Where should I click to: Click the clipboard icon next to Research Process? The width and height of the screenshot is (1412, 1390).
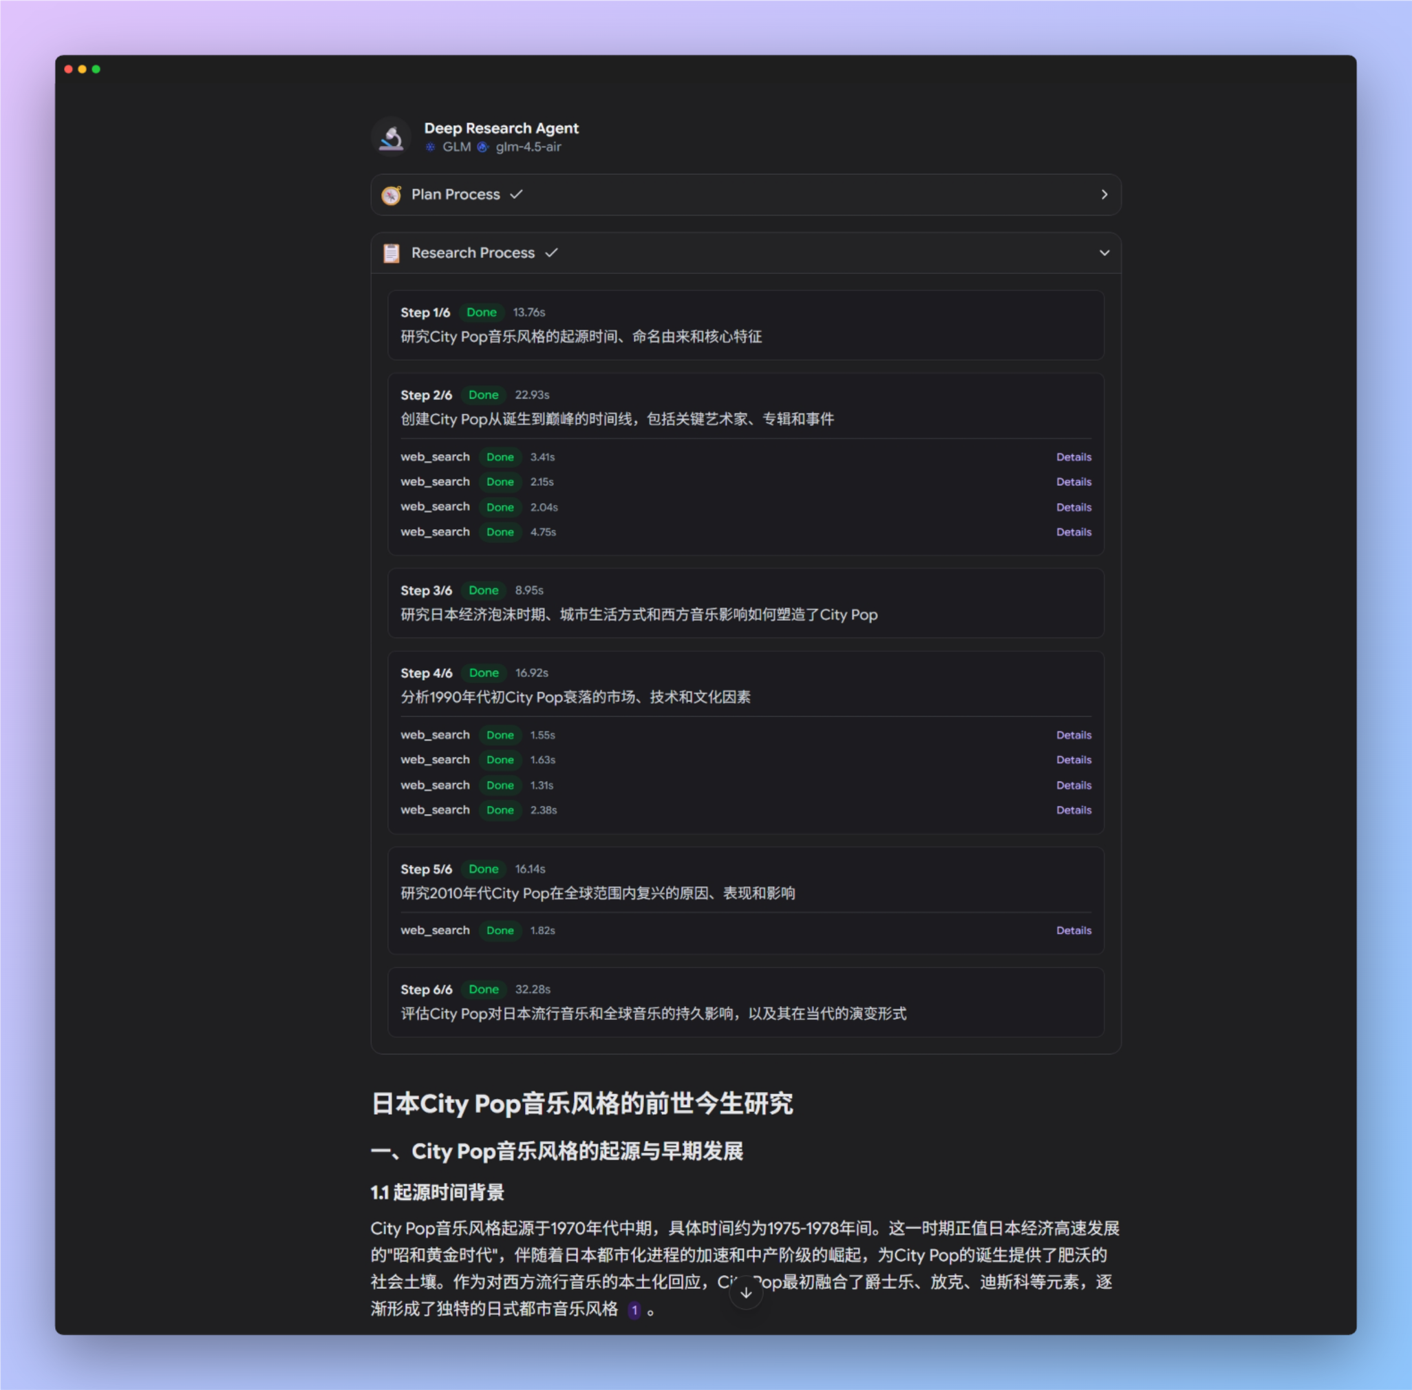click(x=393, y=253)
